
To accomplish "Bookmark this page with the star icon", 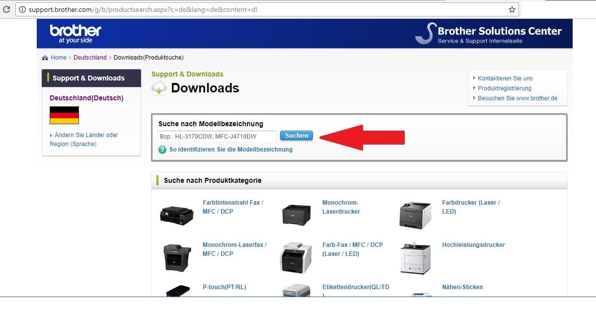I will tap(512, 9).
